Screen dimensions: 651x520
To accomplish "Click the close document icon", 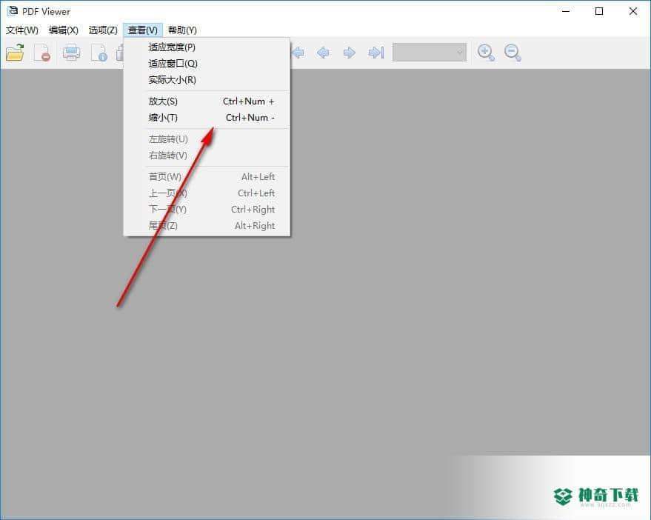I will click(42, 53).
